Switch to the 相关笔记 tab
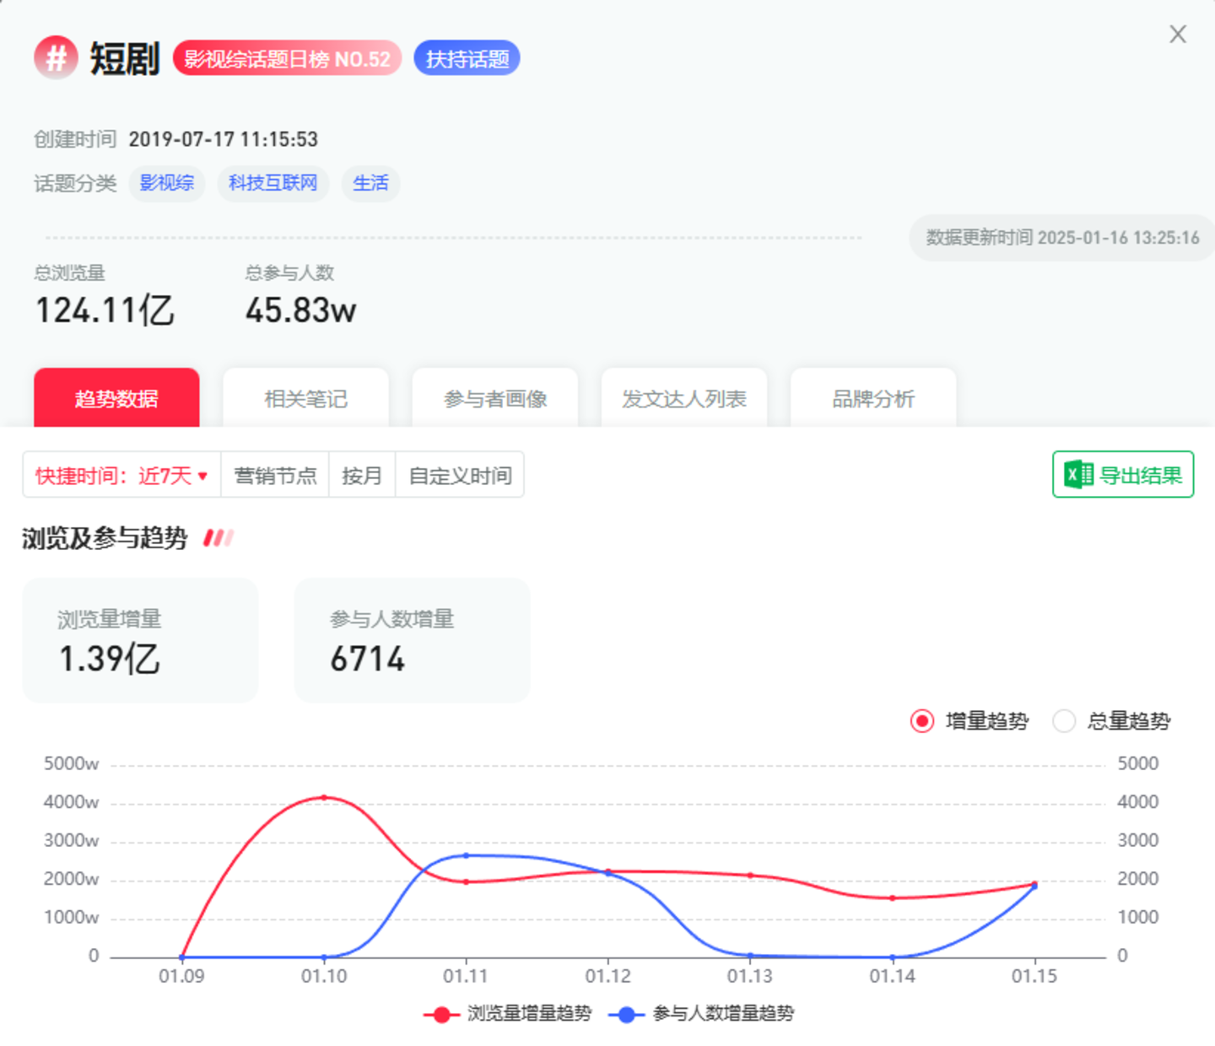 pyautogui.click(x=305, y=398)
